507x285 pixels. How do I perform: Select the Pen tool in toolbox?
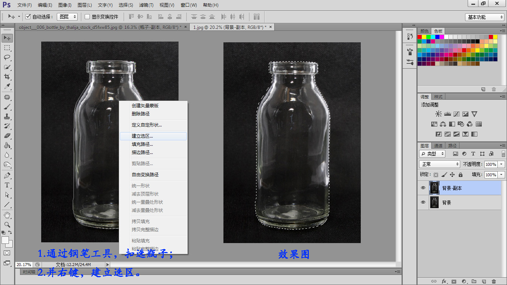[7, 176]
